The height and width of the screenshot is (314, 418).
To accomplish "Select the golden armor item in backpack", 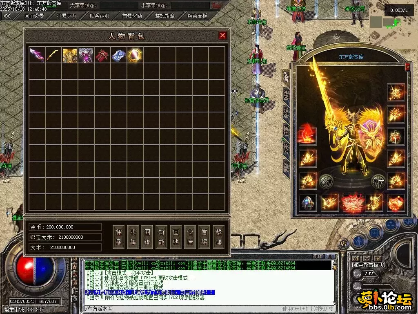I will click(x=70, y=55).
